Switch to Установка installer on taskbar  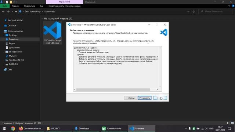141,129
